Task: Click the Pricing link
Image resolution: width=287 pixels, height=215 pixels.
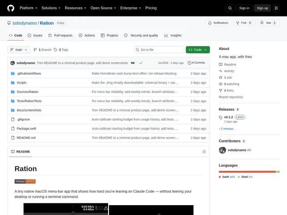Action: pos(151,8)
